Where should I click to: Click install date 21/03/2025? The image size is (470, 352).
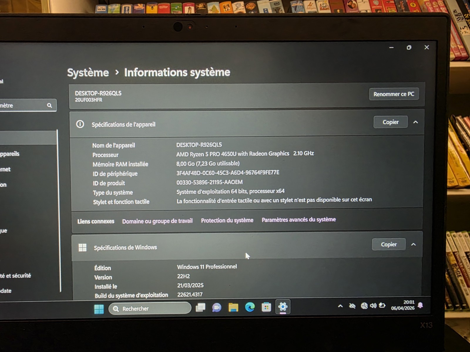point(190,285)
